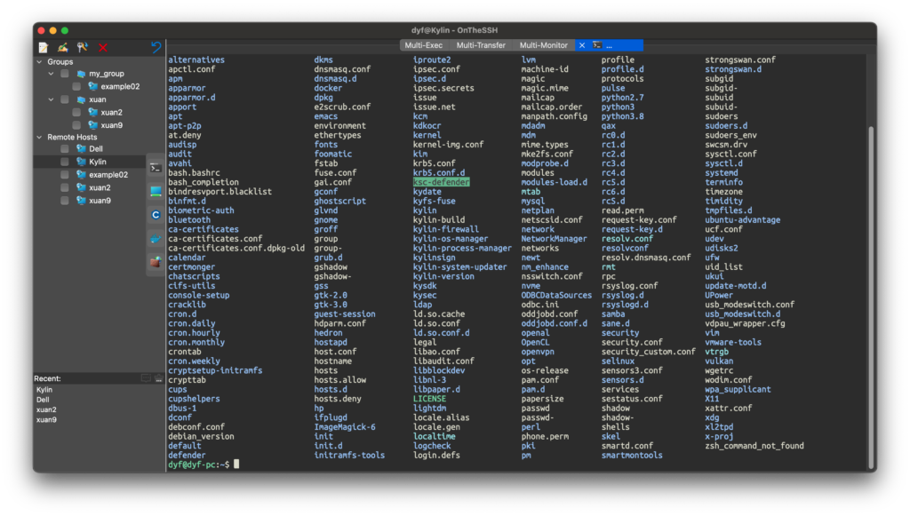This screenshot has height=516, width=910.
Task: Close the active terminal session tab
Action: 582,44
